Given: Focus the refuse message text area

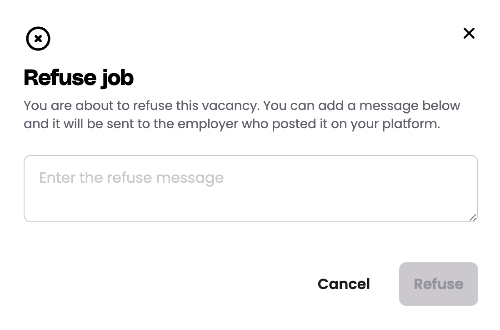Looking at the screenshot, I should [250, 189].
